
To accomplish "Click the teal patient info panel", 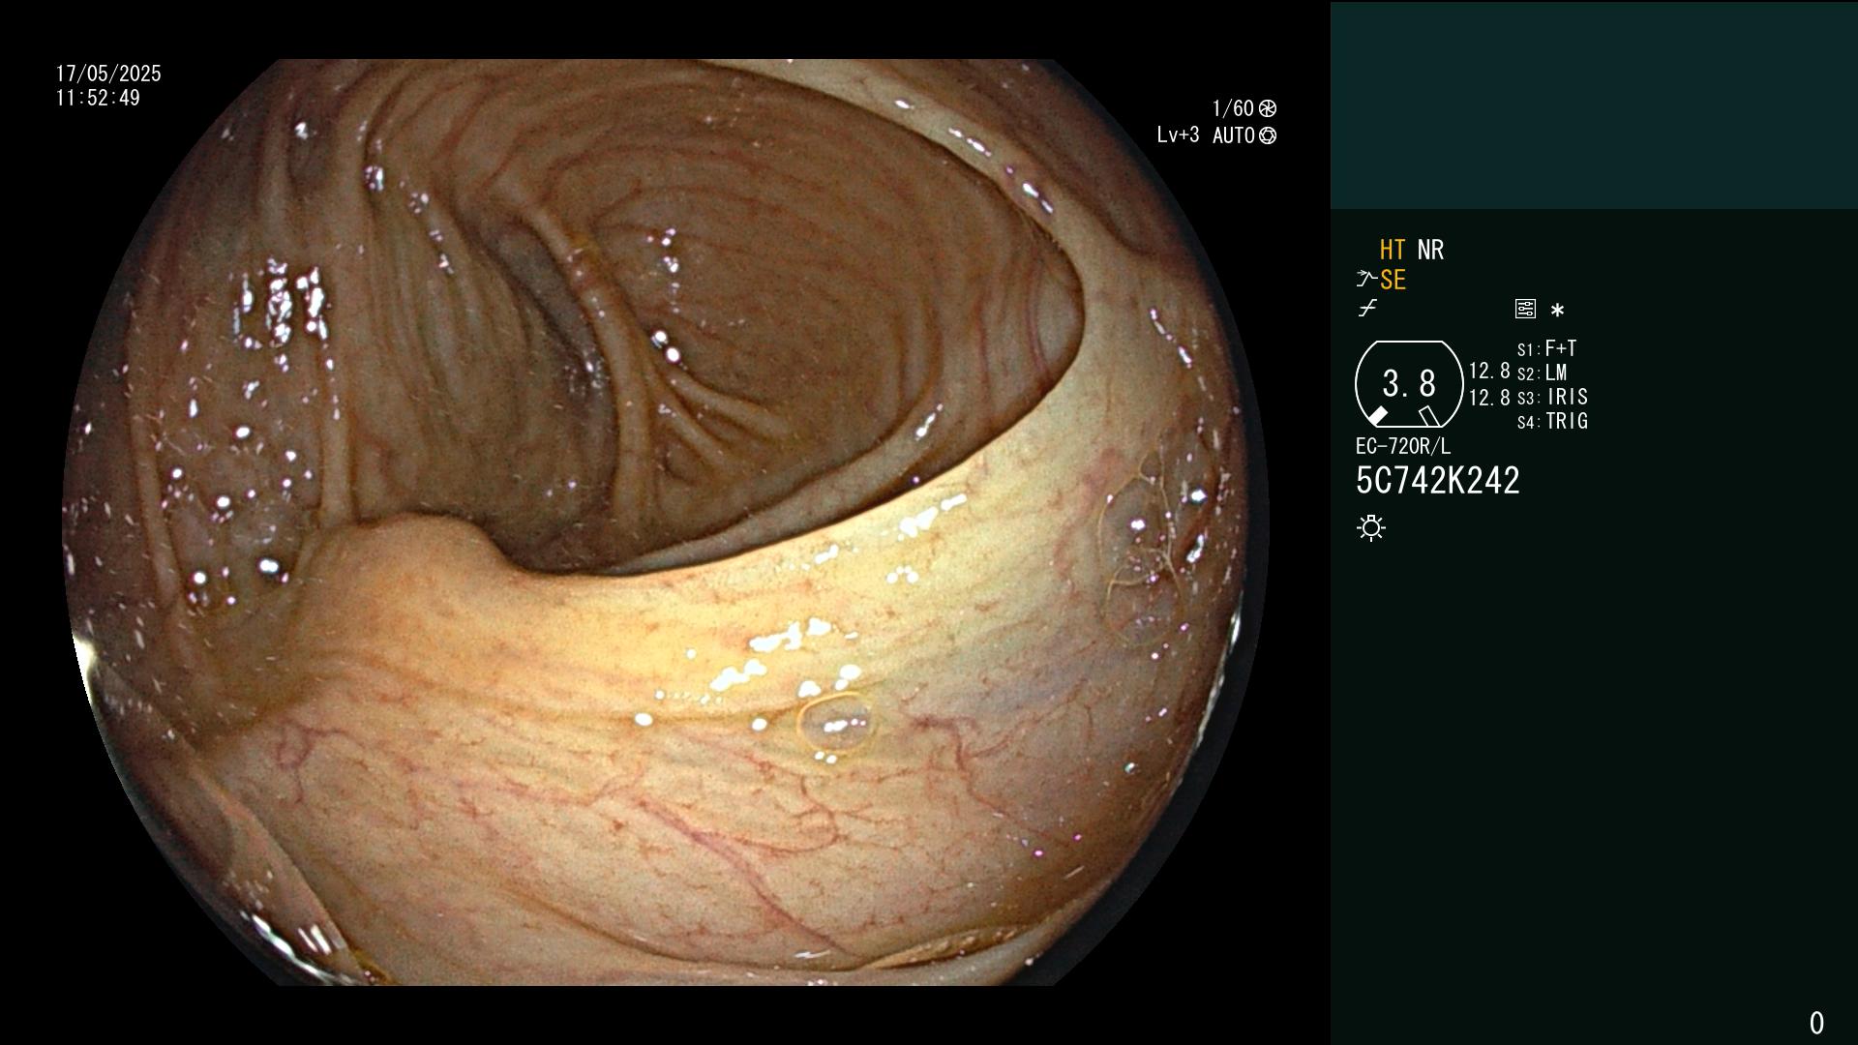I will [x=1594, y=105].
